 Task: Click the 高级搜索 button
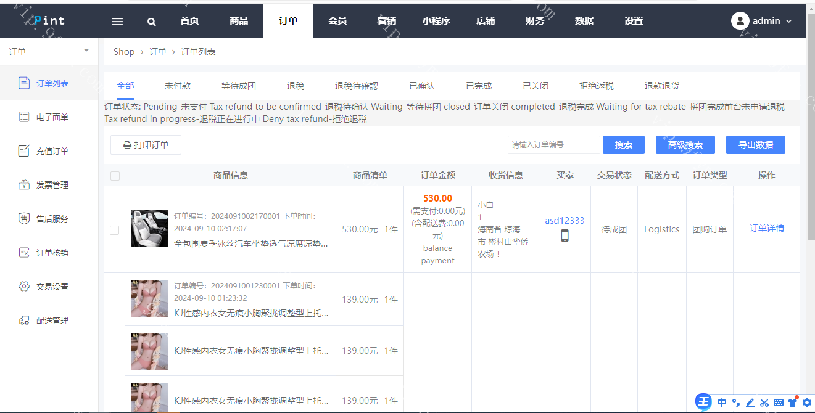point(685,145)
